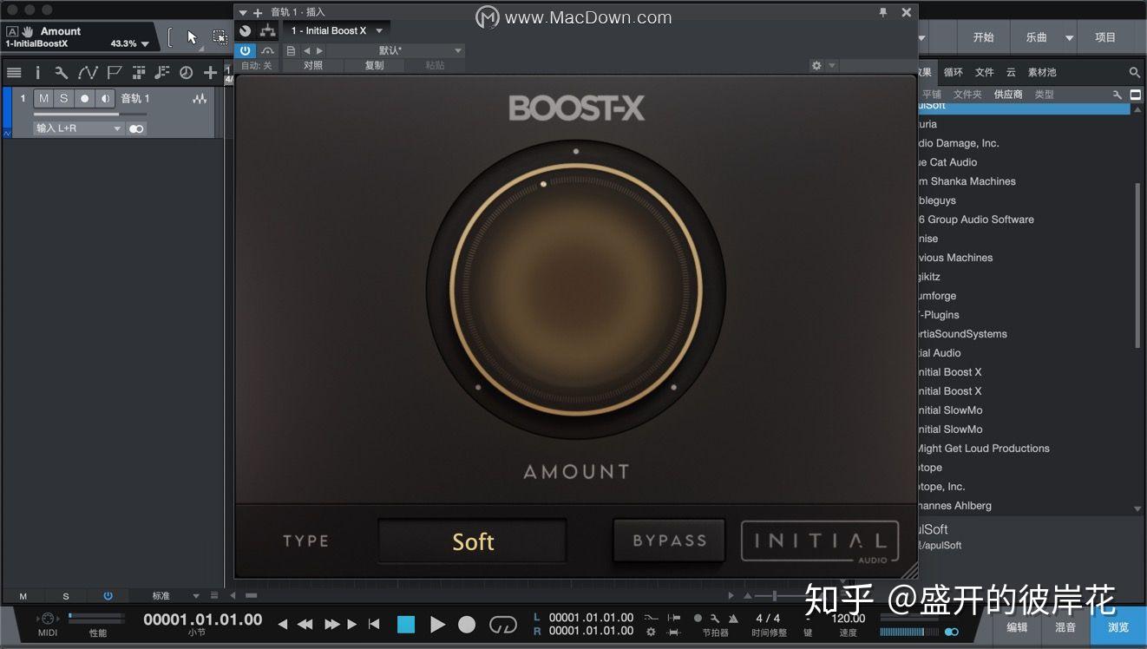This screenshot has width=1147, height=649.
Task: Open the plugin window gear settings
Action: pos(816,65)
